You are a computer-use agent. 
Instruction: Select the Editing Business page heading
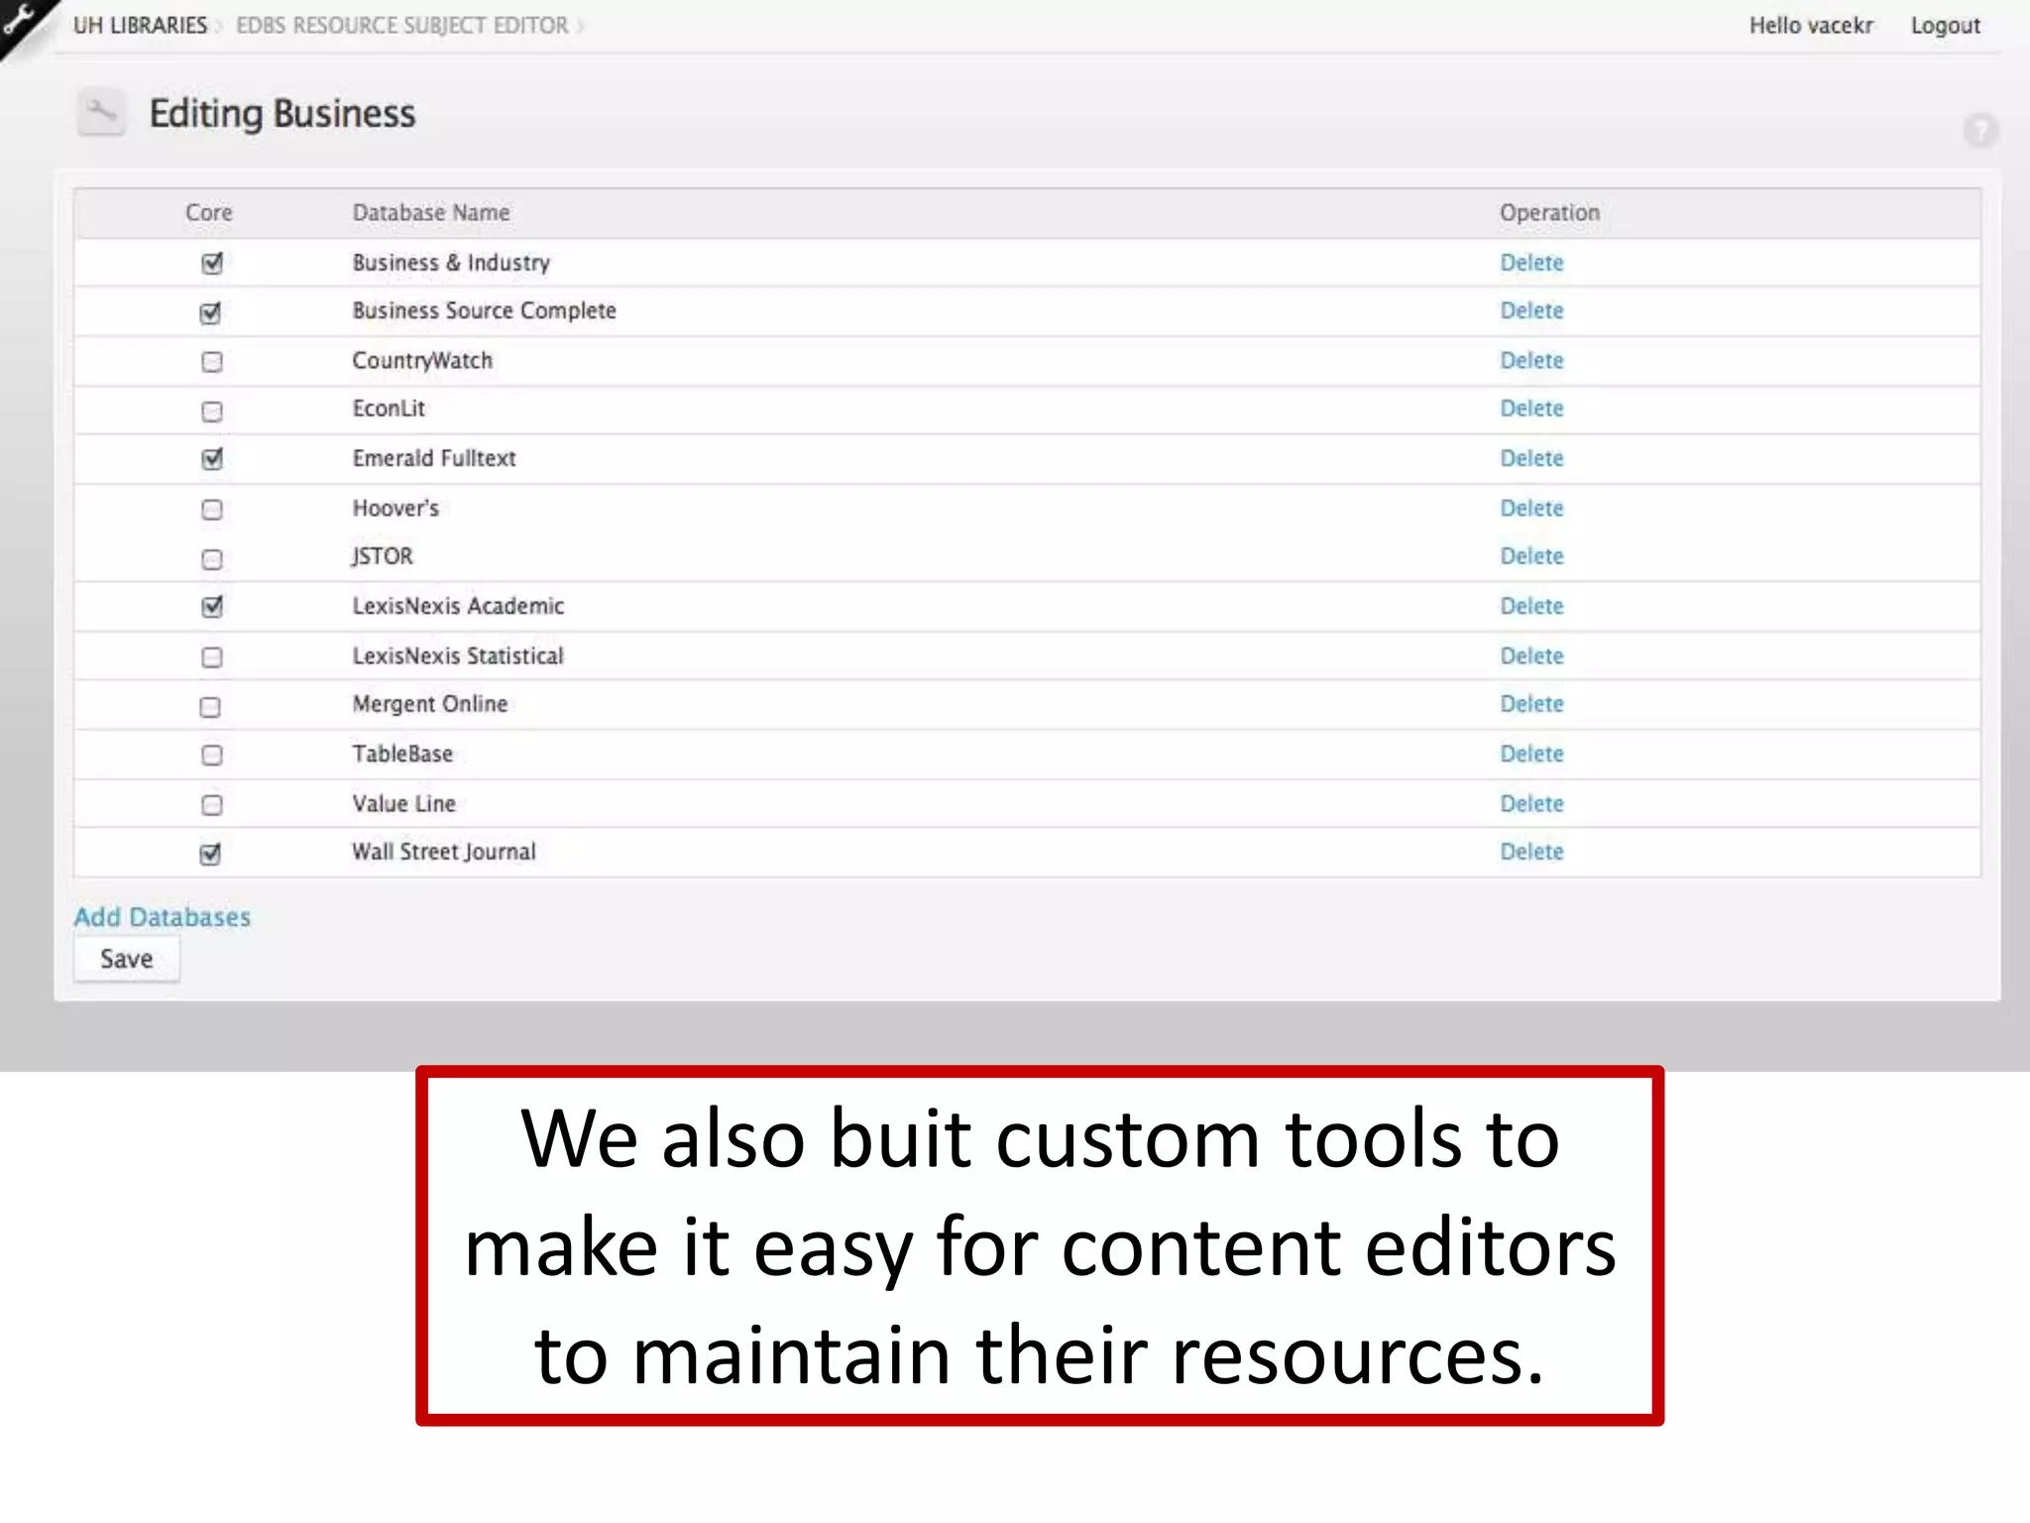coord(282,113)
